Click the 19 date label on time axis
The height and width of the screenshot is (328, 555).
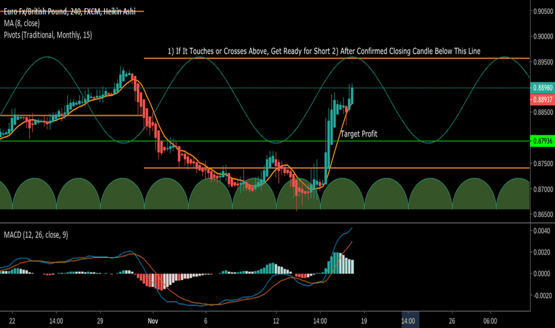tap(364, 321)
